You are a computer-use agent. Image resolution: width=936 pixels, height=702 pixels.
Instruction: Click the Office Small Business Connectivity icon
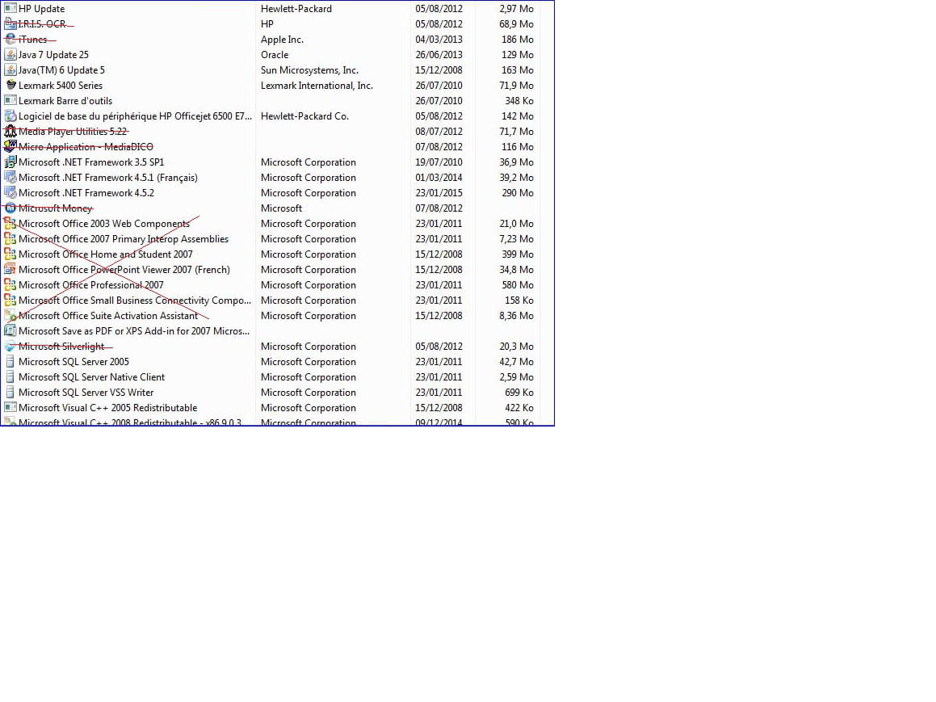point(10,301)
